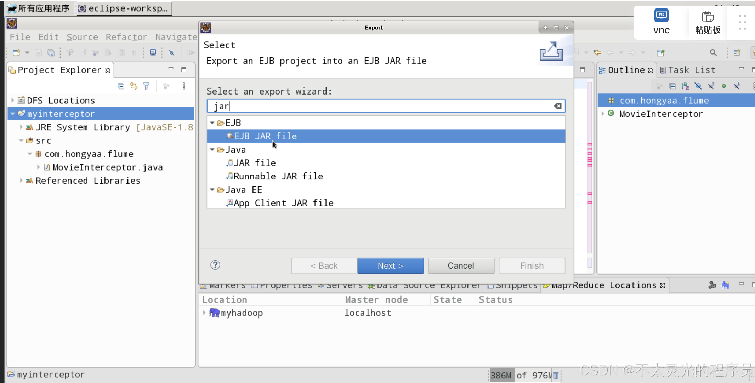The width and height of the screenshot is (755, 383).
Task: Click the JAR file option icon under Java
Action: click(x=229, y=163)
